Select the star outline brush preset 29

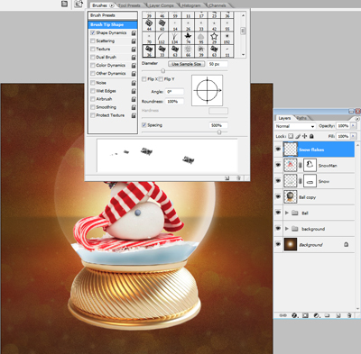(214, 38)
